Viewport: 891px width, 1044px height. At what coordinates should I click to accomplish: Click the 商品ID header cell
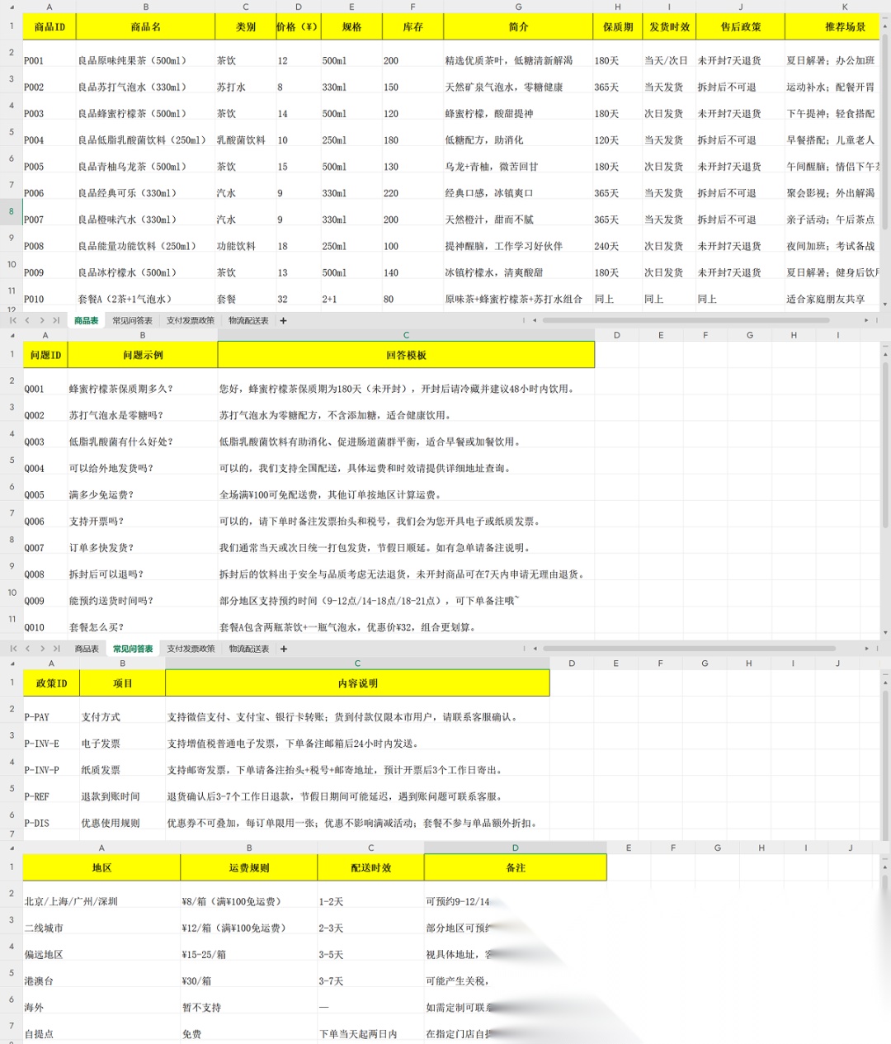[x=49, y=26]
